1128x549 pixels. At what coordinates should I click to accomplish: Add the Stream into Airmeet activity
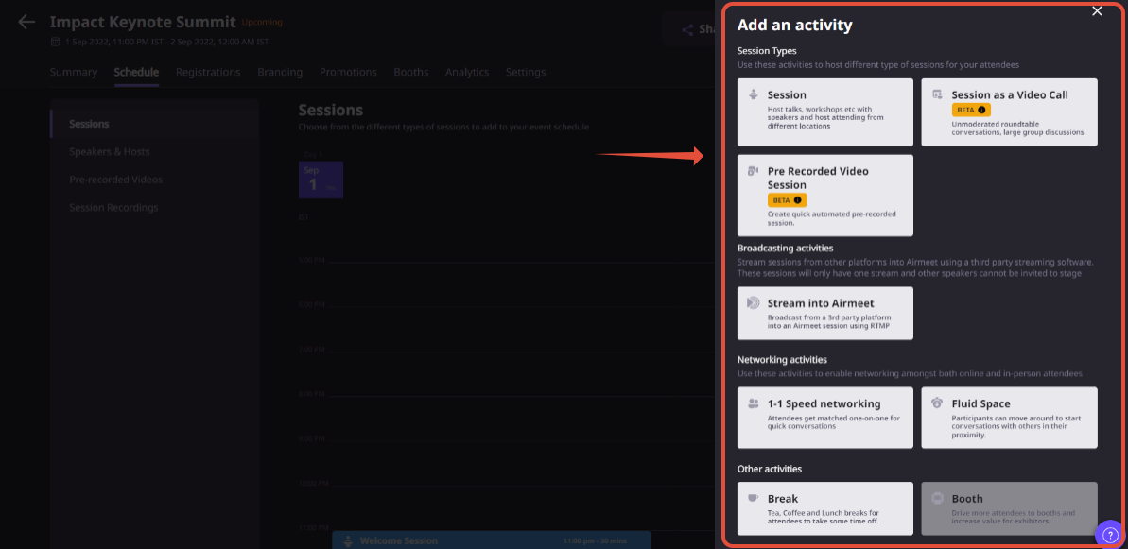825,314
